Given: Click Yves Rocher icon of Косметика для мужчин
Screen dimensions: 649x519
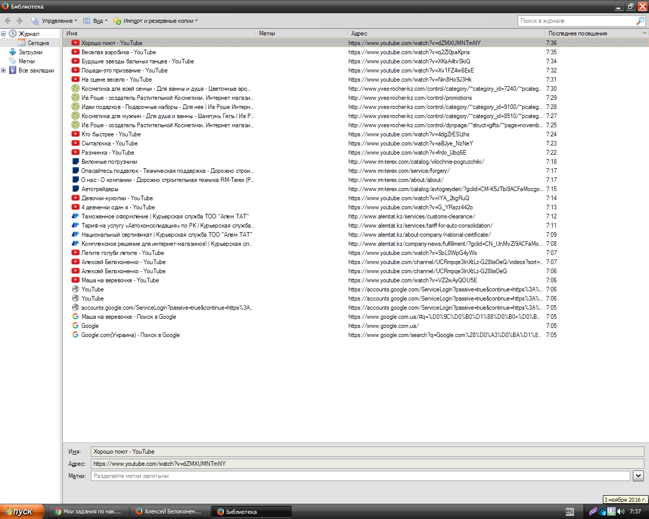Looking at the screenshot, I should pos(76,116).
